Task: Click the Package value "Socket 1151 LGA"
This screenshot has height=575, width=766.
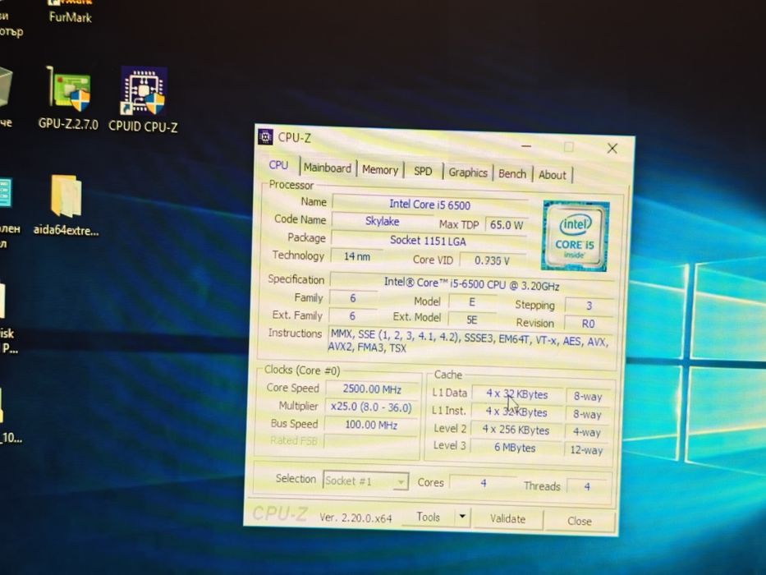Action: click(428, 241)
